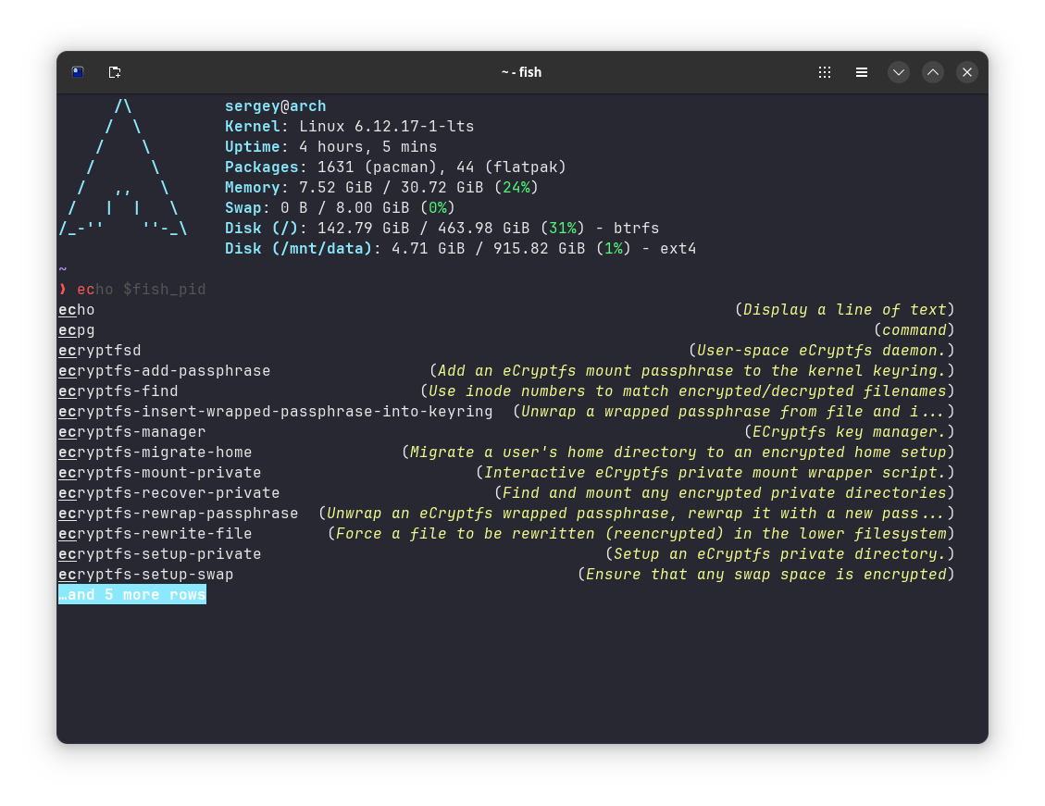Image resolution: width=1045 pixels, height=806 pixels.
Task: Maximize the terminal with the up-chevron button
Action: 933,72
